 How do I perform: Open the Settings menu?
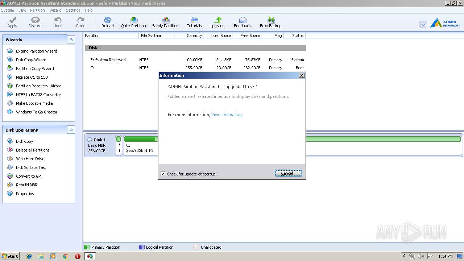(x=73, y=10)
